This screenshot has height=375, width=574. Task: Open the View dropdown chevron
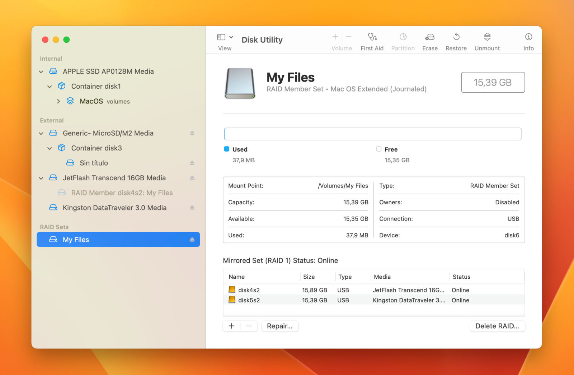tap(231, 37)
